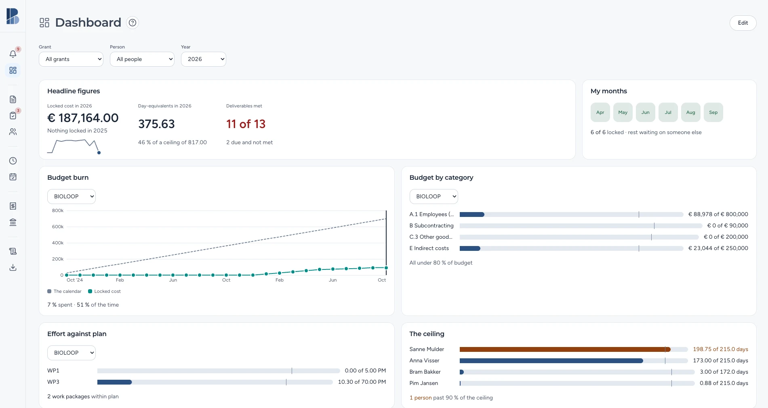This screenshot has width=768, height=408.
Task: Click 'E Indirect costs' category row label
Action: coord(429,248)
